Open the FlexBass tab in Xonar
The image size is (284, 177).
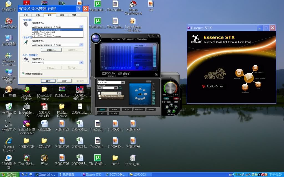(151, 110)
